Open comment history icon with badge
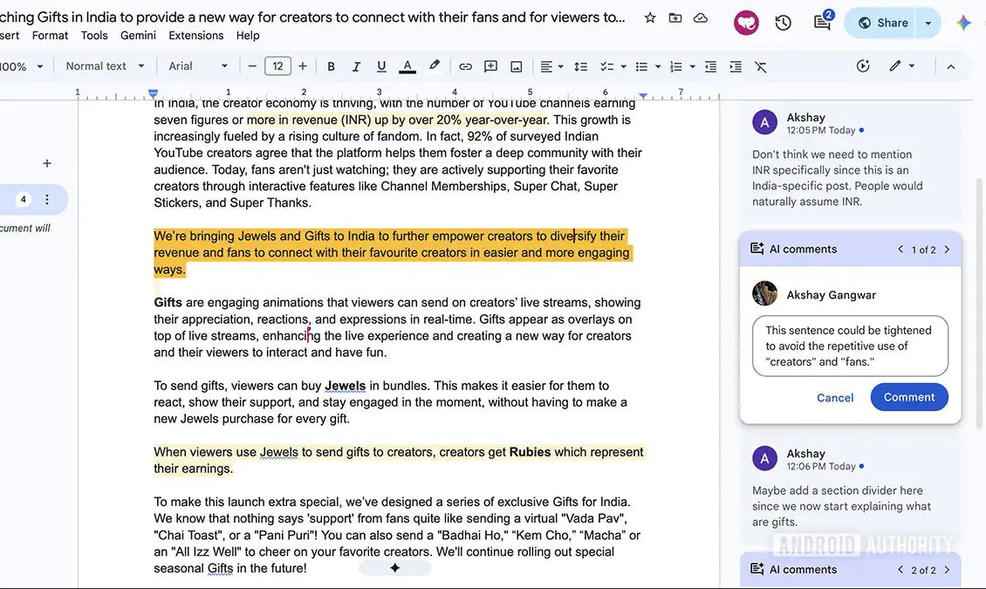 point(823,22)
